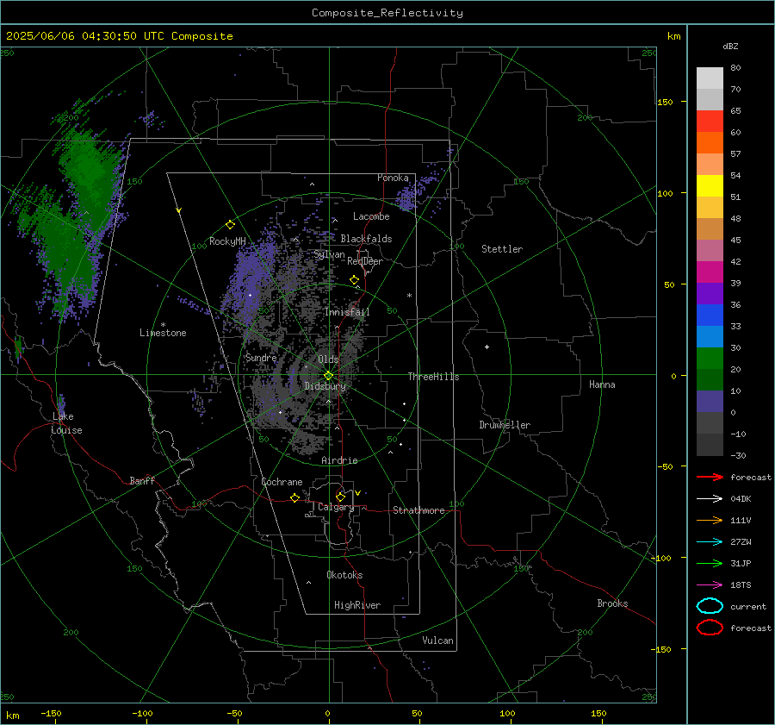Pick the magenta 42 dBZ swatch

710,272
